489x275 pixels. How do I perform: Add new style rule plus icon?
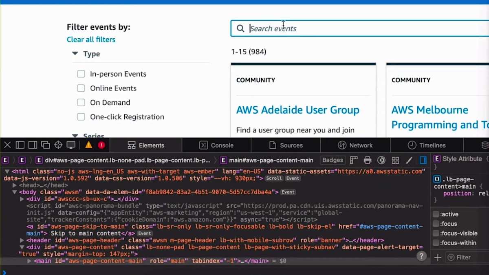pyautogui.click(x=438, y=257)
